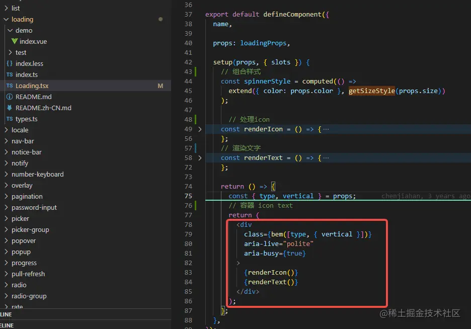Click 'vertical' in the line 75 destructuring
This screenshot has height=329, width=471.
point(298,196)
